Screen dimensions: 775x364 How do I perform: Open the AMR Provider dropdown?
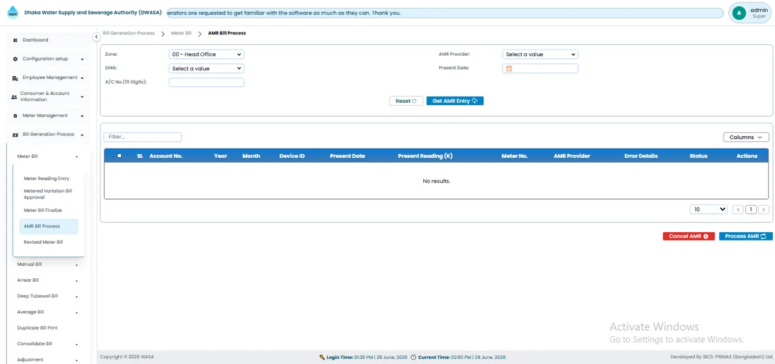pyautogui.click(x=540, y=54)
